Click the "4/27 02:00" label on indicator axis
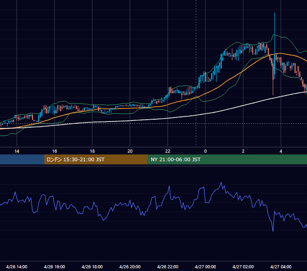Screen dimensions: 307x271 coord(243,266)
